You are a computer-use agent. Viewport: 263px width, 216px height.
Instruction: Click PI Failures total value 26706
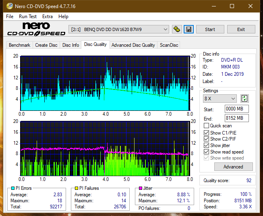click(x=120, y=207)
